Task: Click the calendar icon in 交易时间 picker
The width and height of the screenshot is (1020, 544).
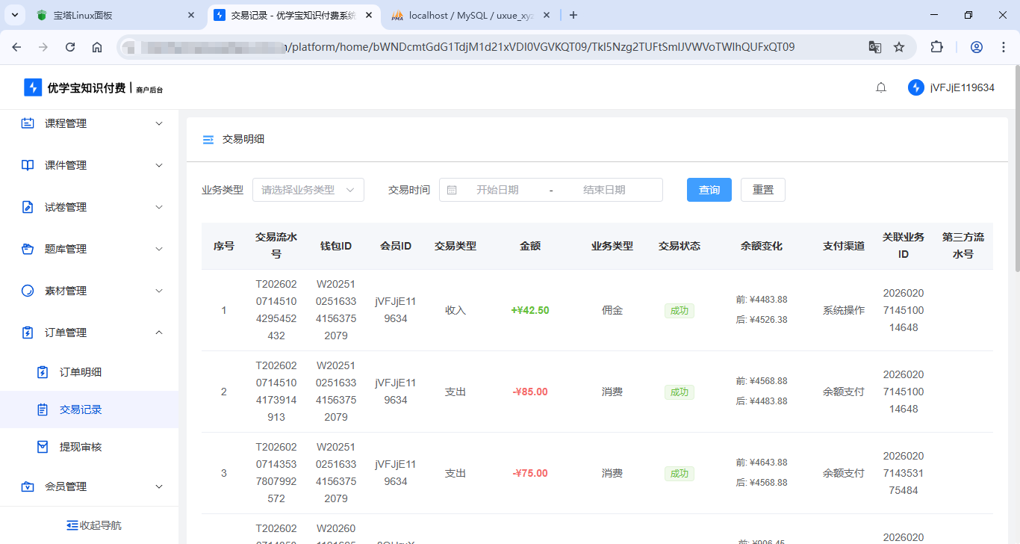Action: coord(452,190)
